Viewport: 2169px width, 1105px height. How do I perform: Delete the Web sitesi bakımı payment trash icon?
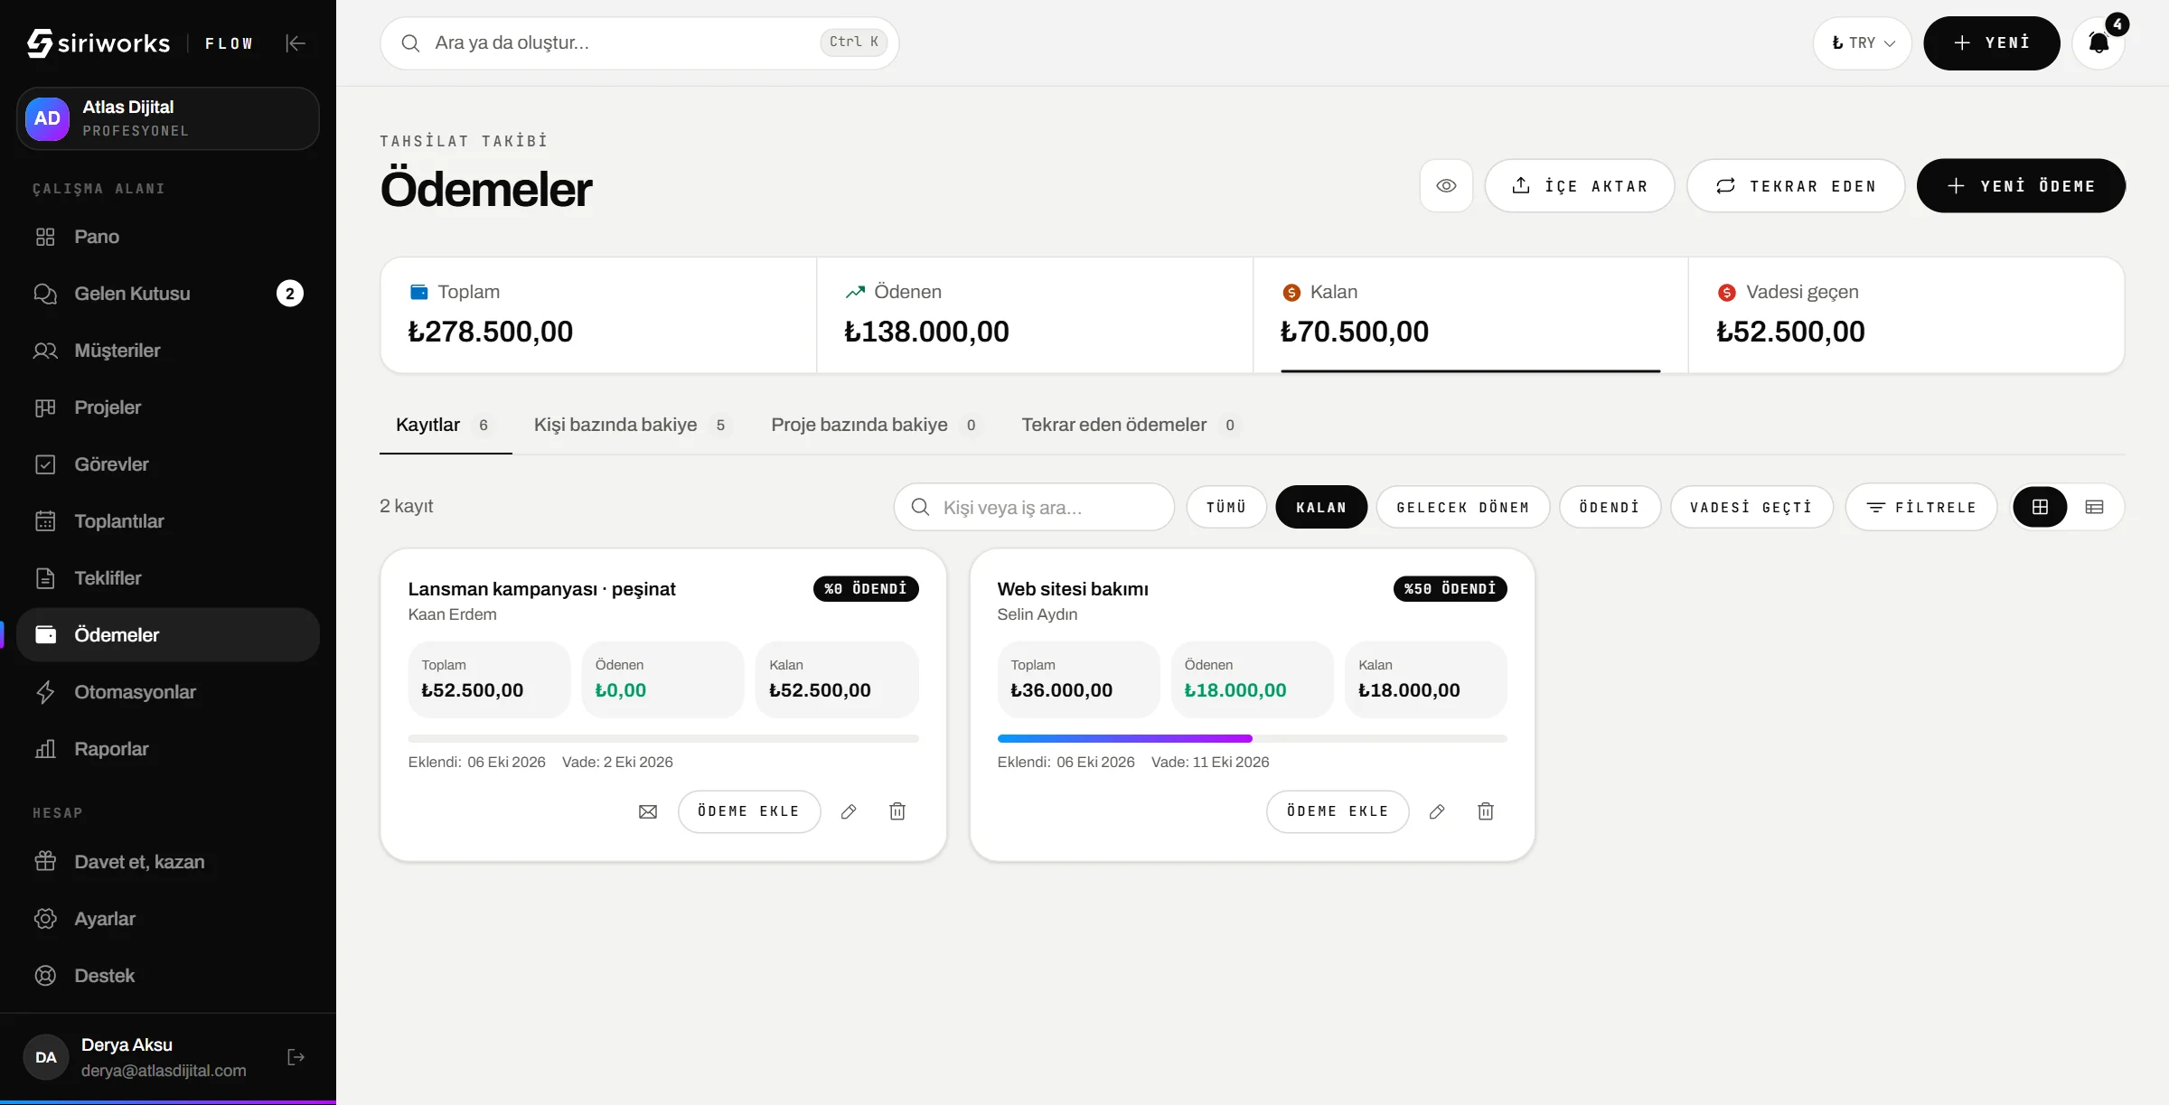[x=1486, y=811]
